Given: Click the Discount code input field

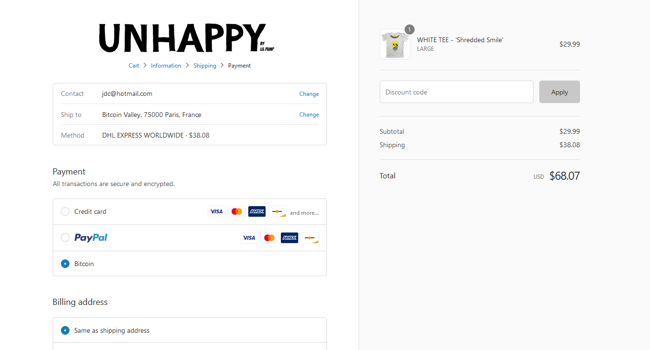Looking at the screenshot, I should tap(456, 92).
